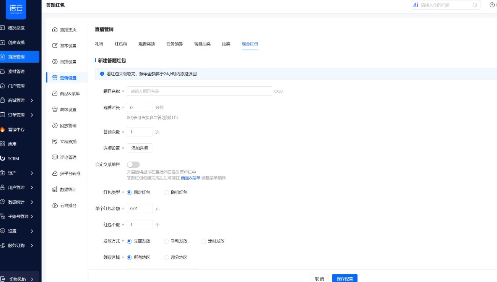Open the 转盘抽奖 tab
The image size is (497, 282).
coord(202,44)
